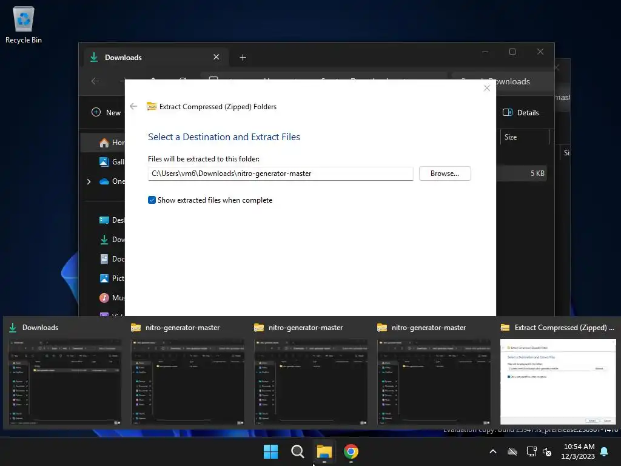This screenshot has width=621, height=466.
Task: Select the second nitro-generator-master window thumbnail
Action: 311,382
